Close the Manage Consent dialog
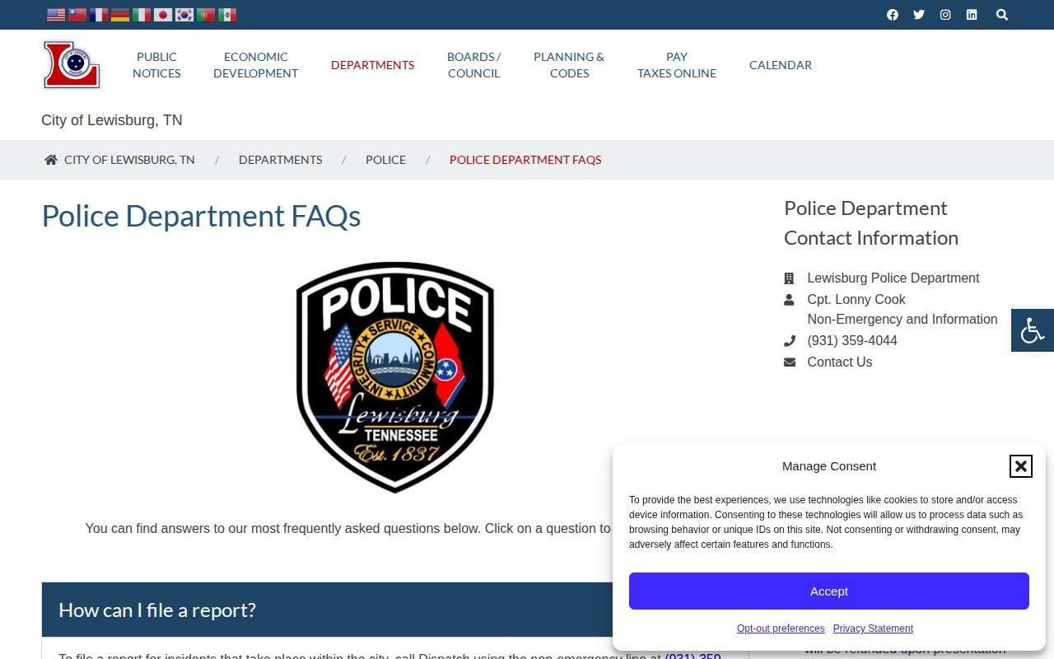 coord(1021,466)
